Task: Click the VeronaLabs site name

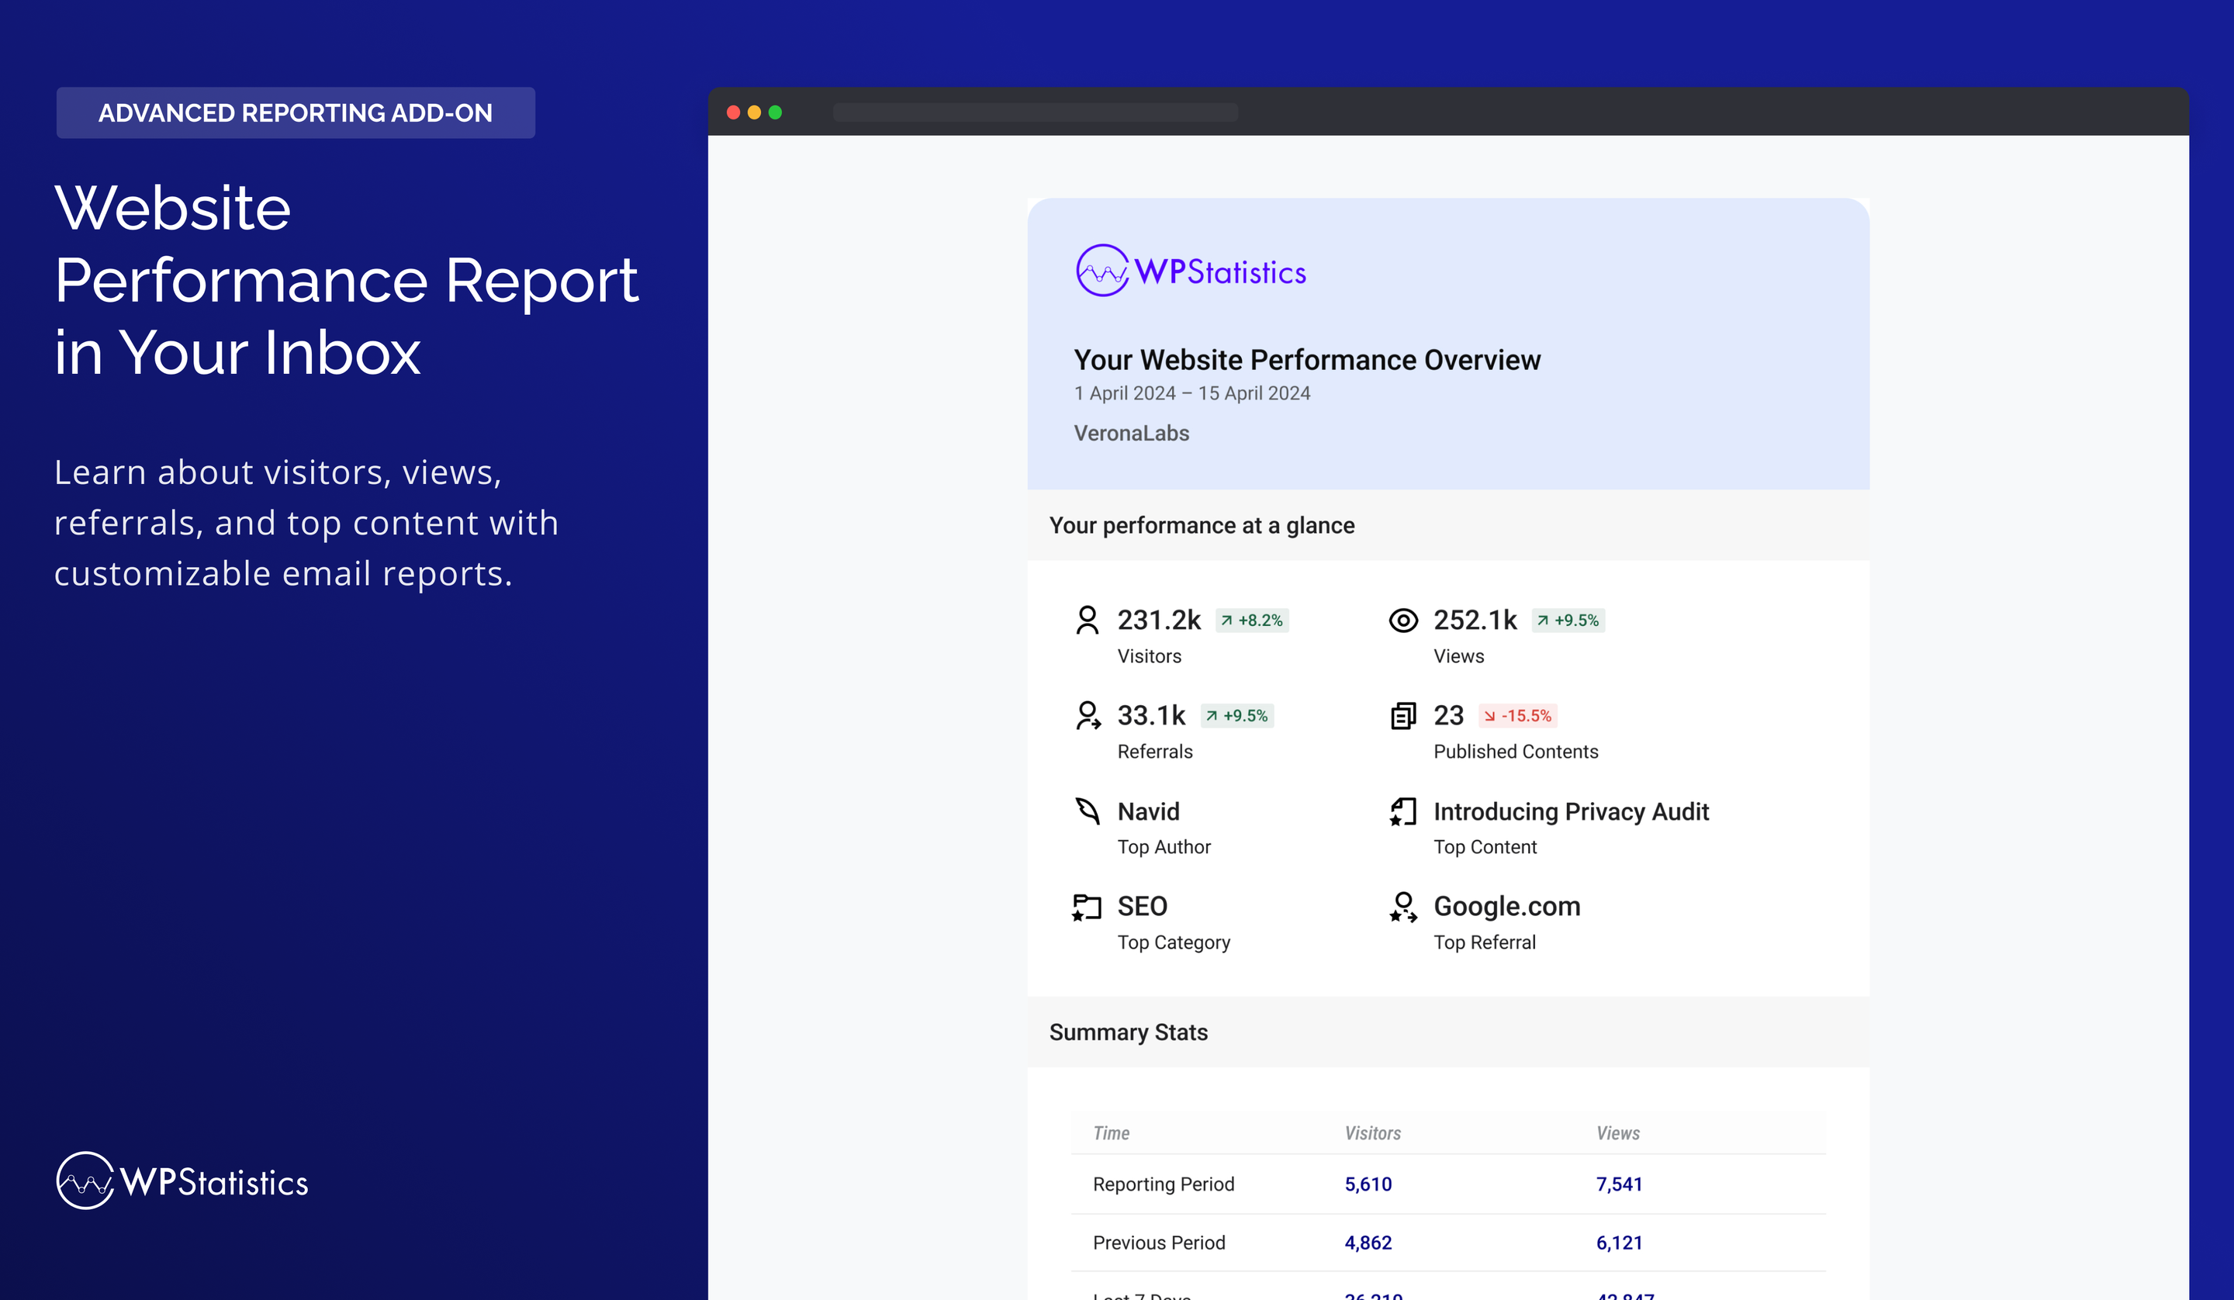Action: click(x=1131, y=433)
